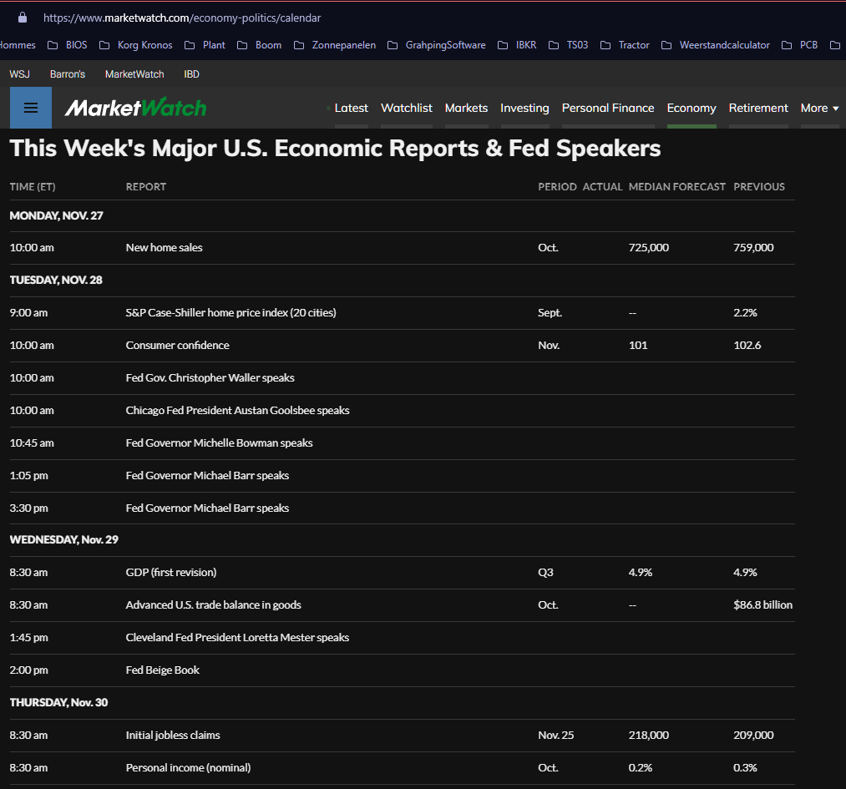
Task: Select the Initial jobless claims report
Action: click(x=173, y=735)
